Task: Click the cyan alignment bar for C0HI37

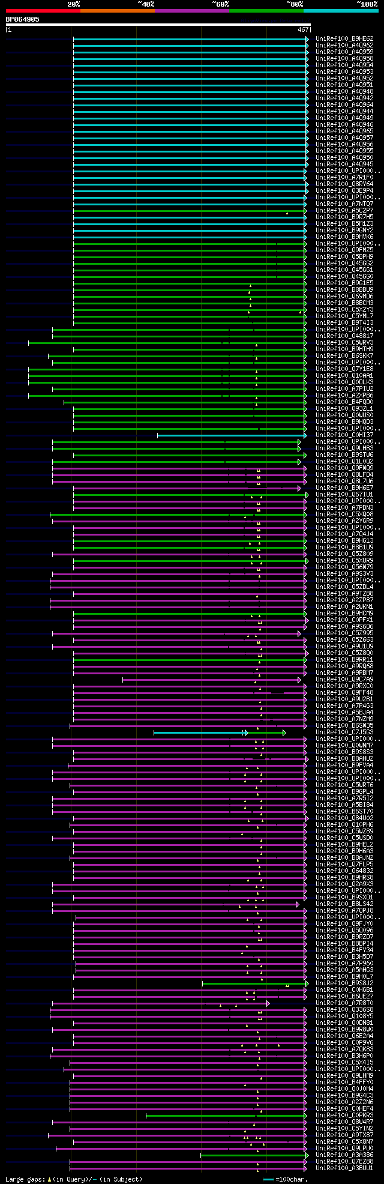Action: [x=232, y=435]
